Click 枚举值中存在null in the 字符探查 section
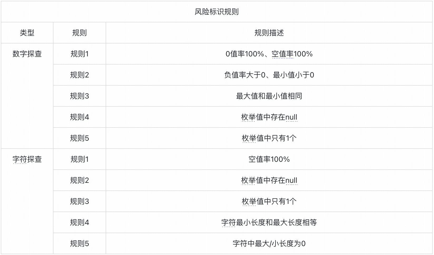 [x=269, y=180]
